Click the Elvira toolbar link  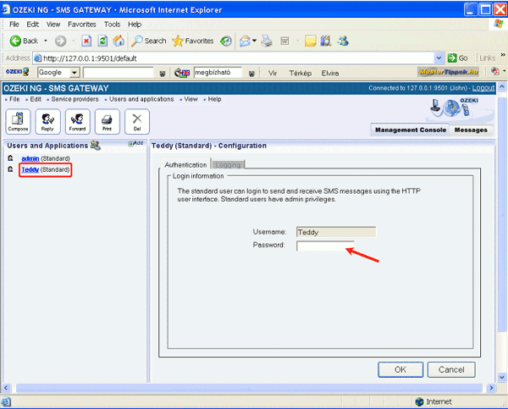tap(330, 73)
